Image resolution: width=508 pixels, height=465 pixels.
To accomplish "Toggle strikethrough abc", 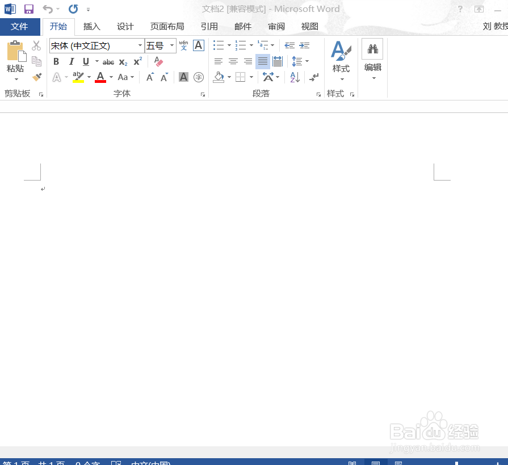I will pos(108,62).
